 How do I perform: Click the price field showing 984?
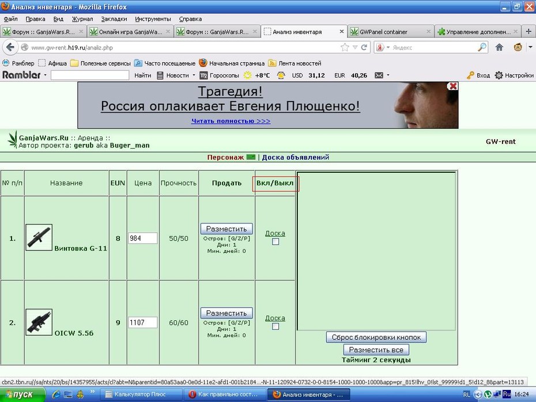tap(143, 238)
